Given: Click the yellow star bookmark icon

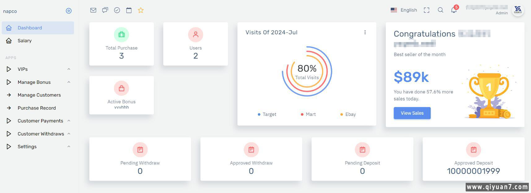Looking at the screenshot, I should click(x=141, y=10).
